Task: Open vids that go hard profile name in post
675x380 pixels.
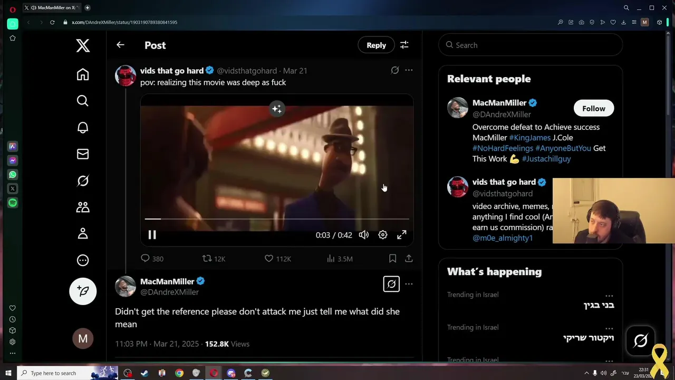Action: pyautogui.click(x=172, y=70)
